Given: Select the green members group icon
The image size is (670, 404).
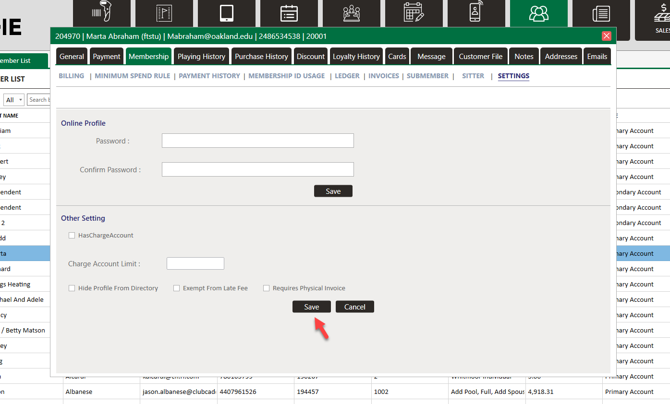Looking at the screenshot, I should click(538, 13).
